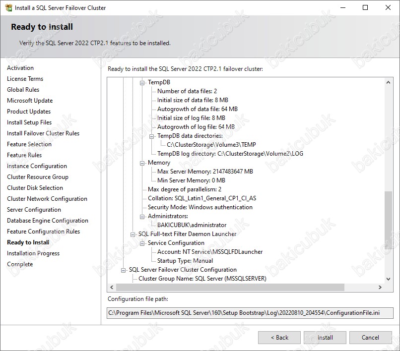Select the Server Configuration step
Screen dimensions: 400x351
(34, 210)
